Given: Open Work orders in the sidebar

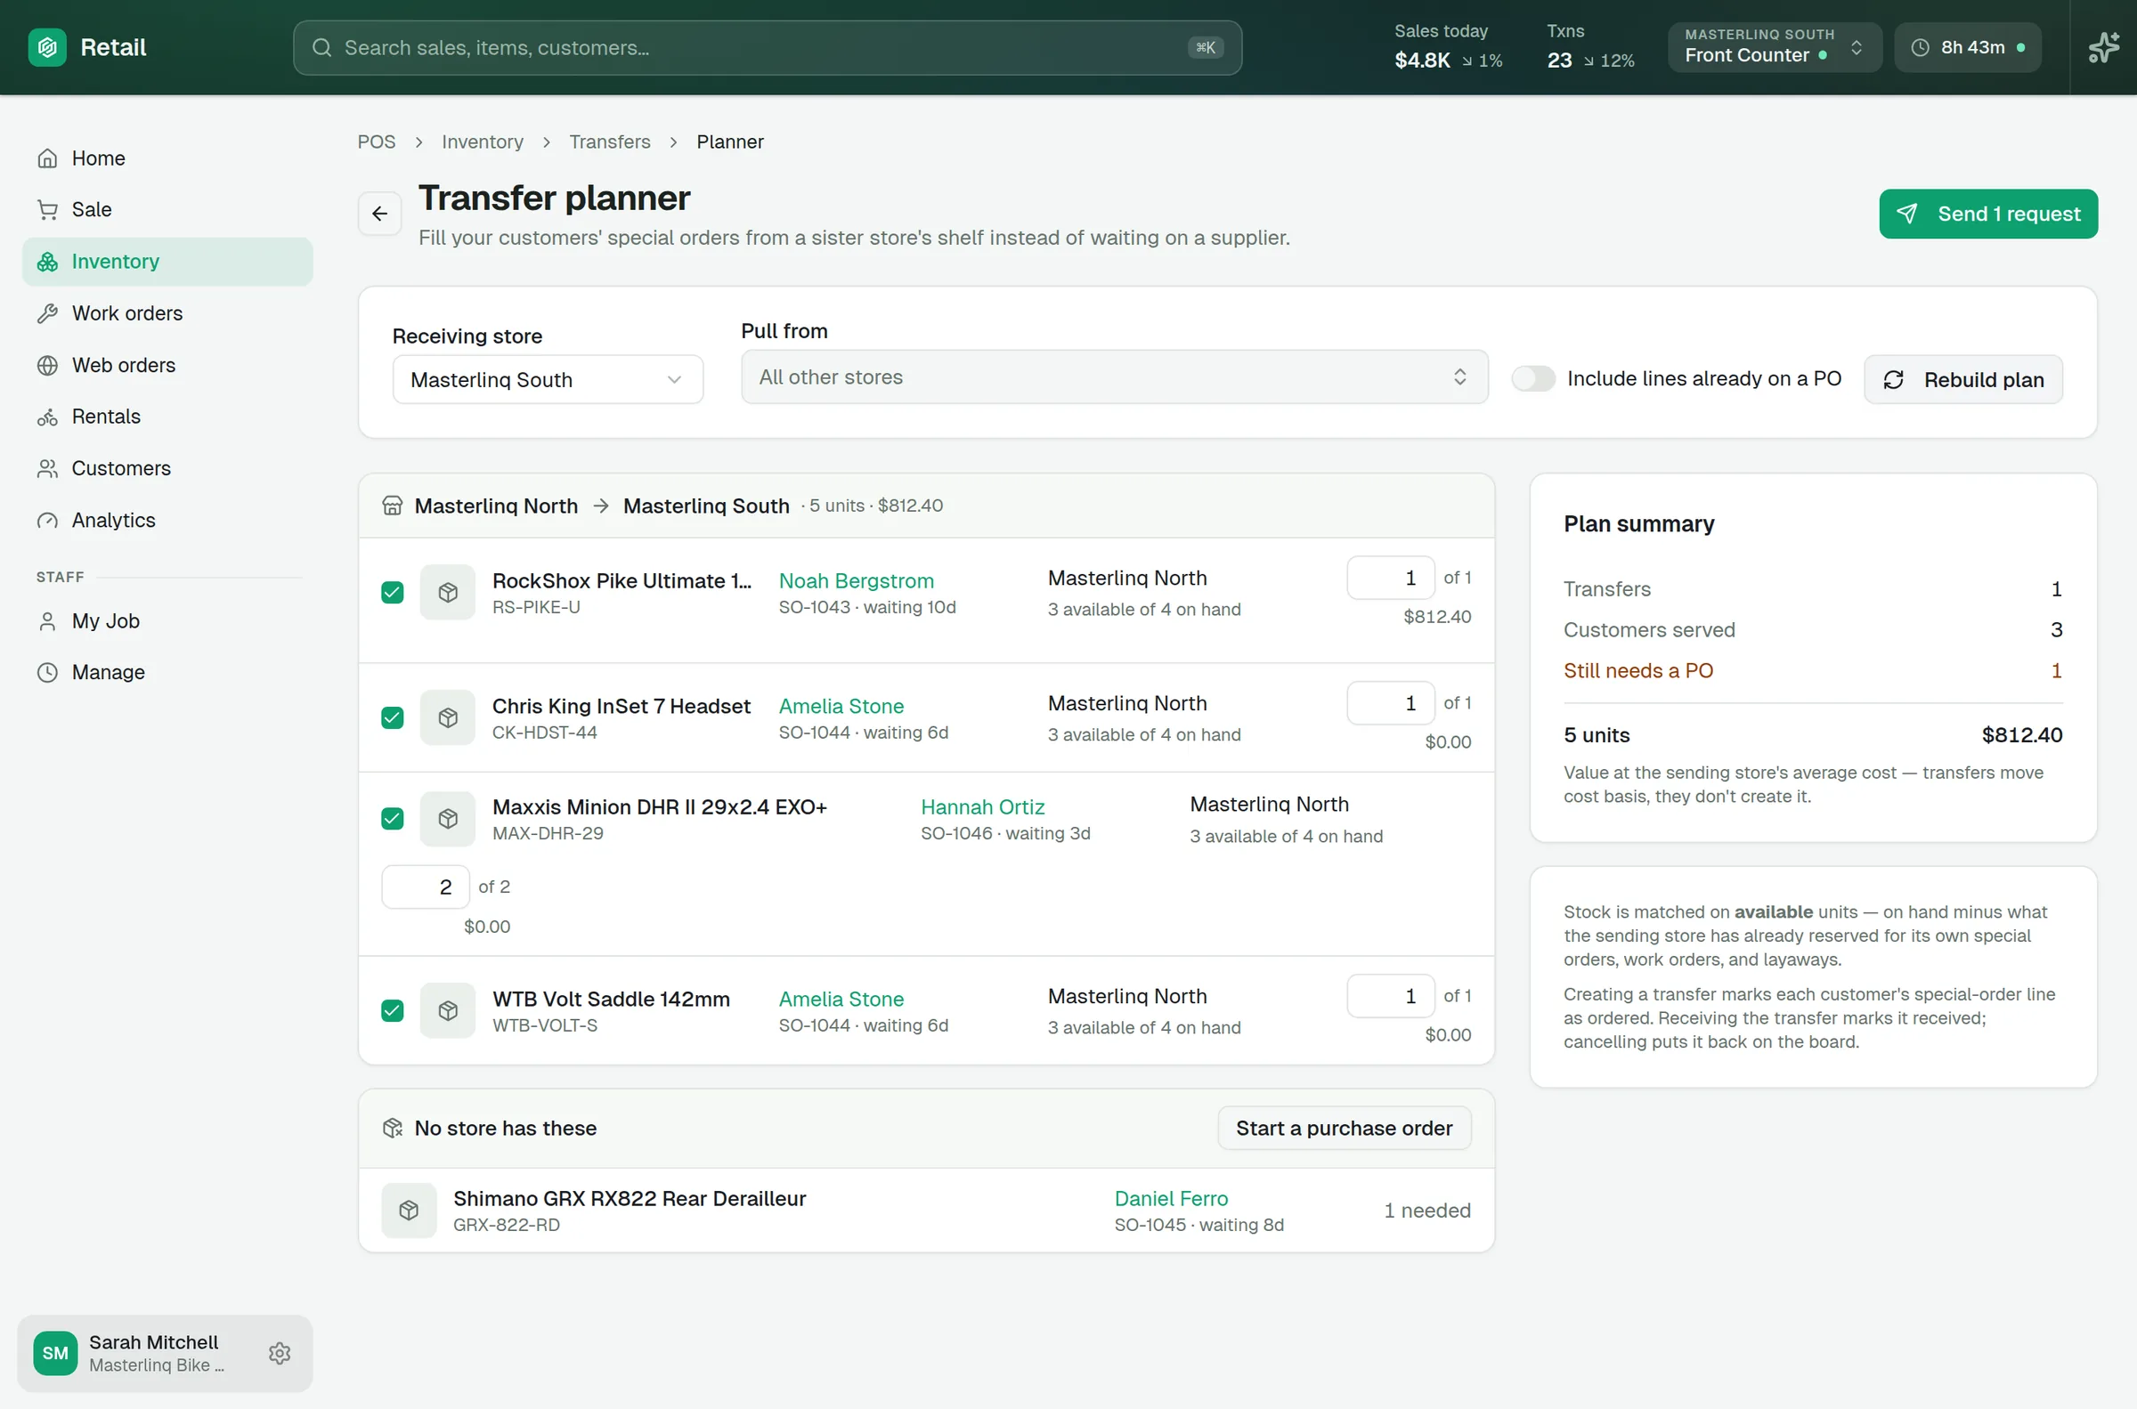Looking at the screenshot, I should 168,313.
